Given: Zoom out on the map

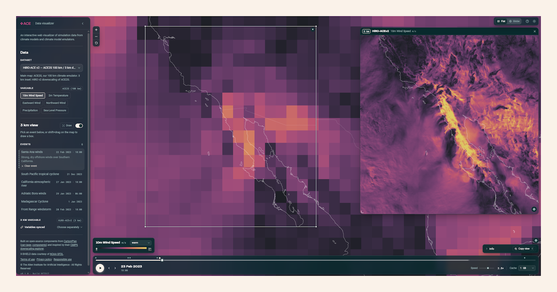Looking at the screenshot, I should click(96, 36).
